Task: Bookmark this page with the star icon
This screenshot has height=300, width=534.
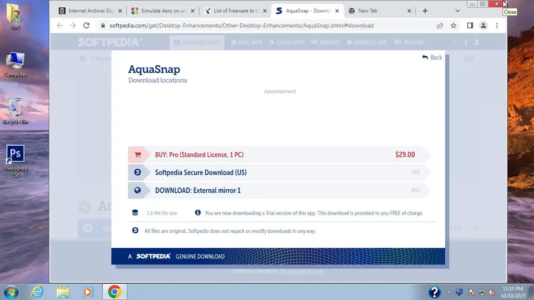Action: pos(453,25)
